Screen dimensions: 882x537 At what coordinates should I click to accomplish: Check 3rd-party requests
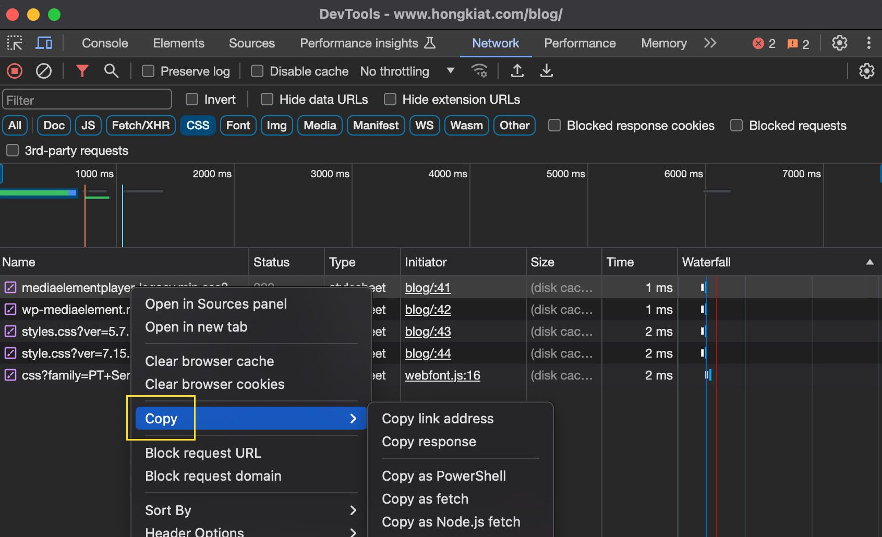point(13,150)
